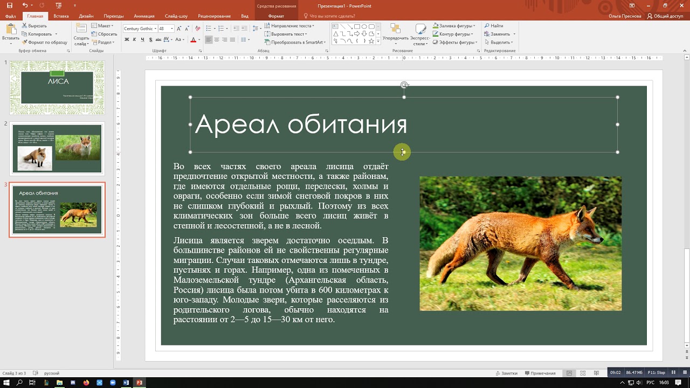
Task: Open the Файл tab
Action: 10,16
